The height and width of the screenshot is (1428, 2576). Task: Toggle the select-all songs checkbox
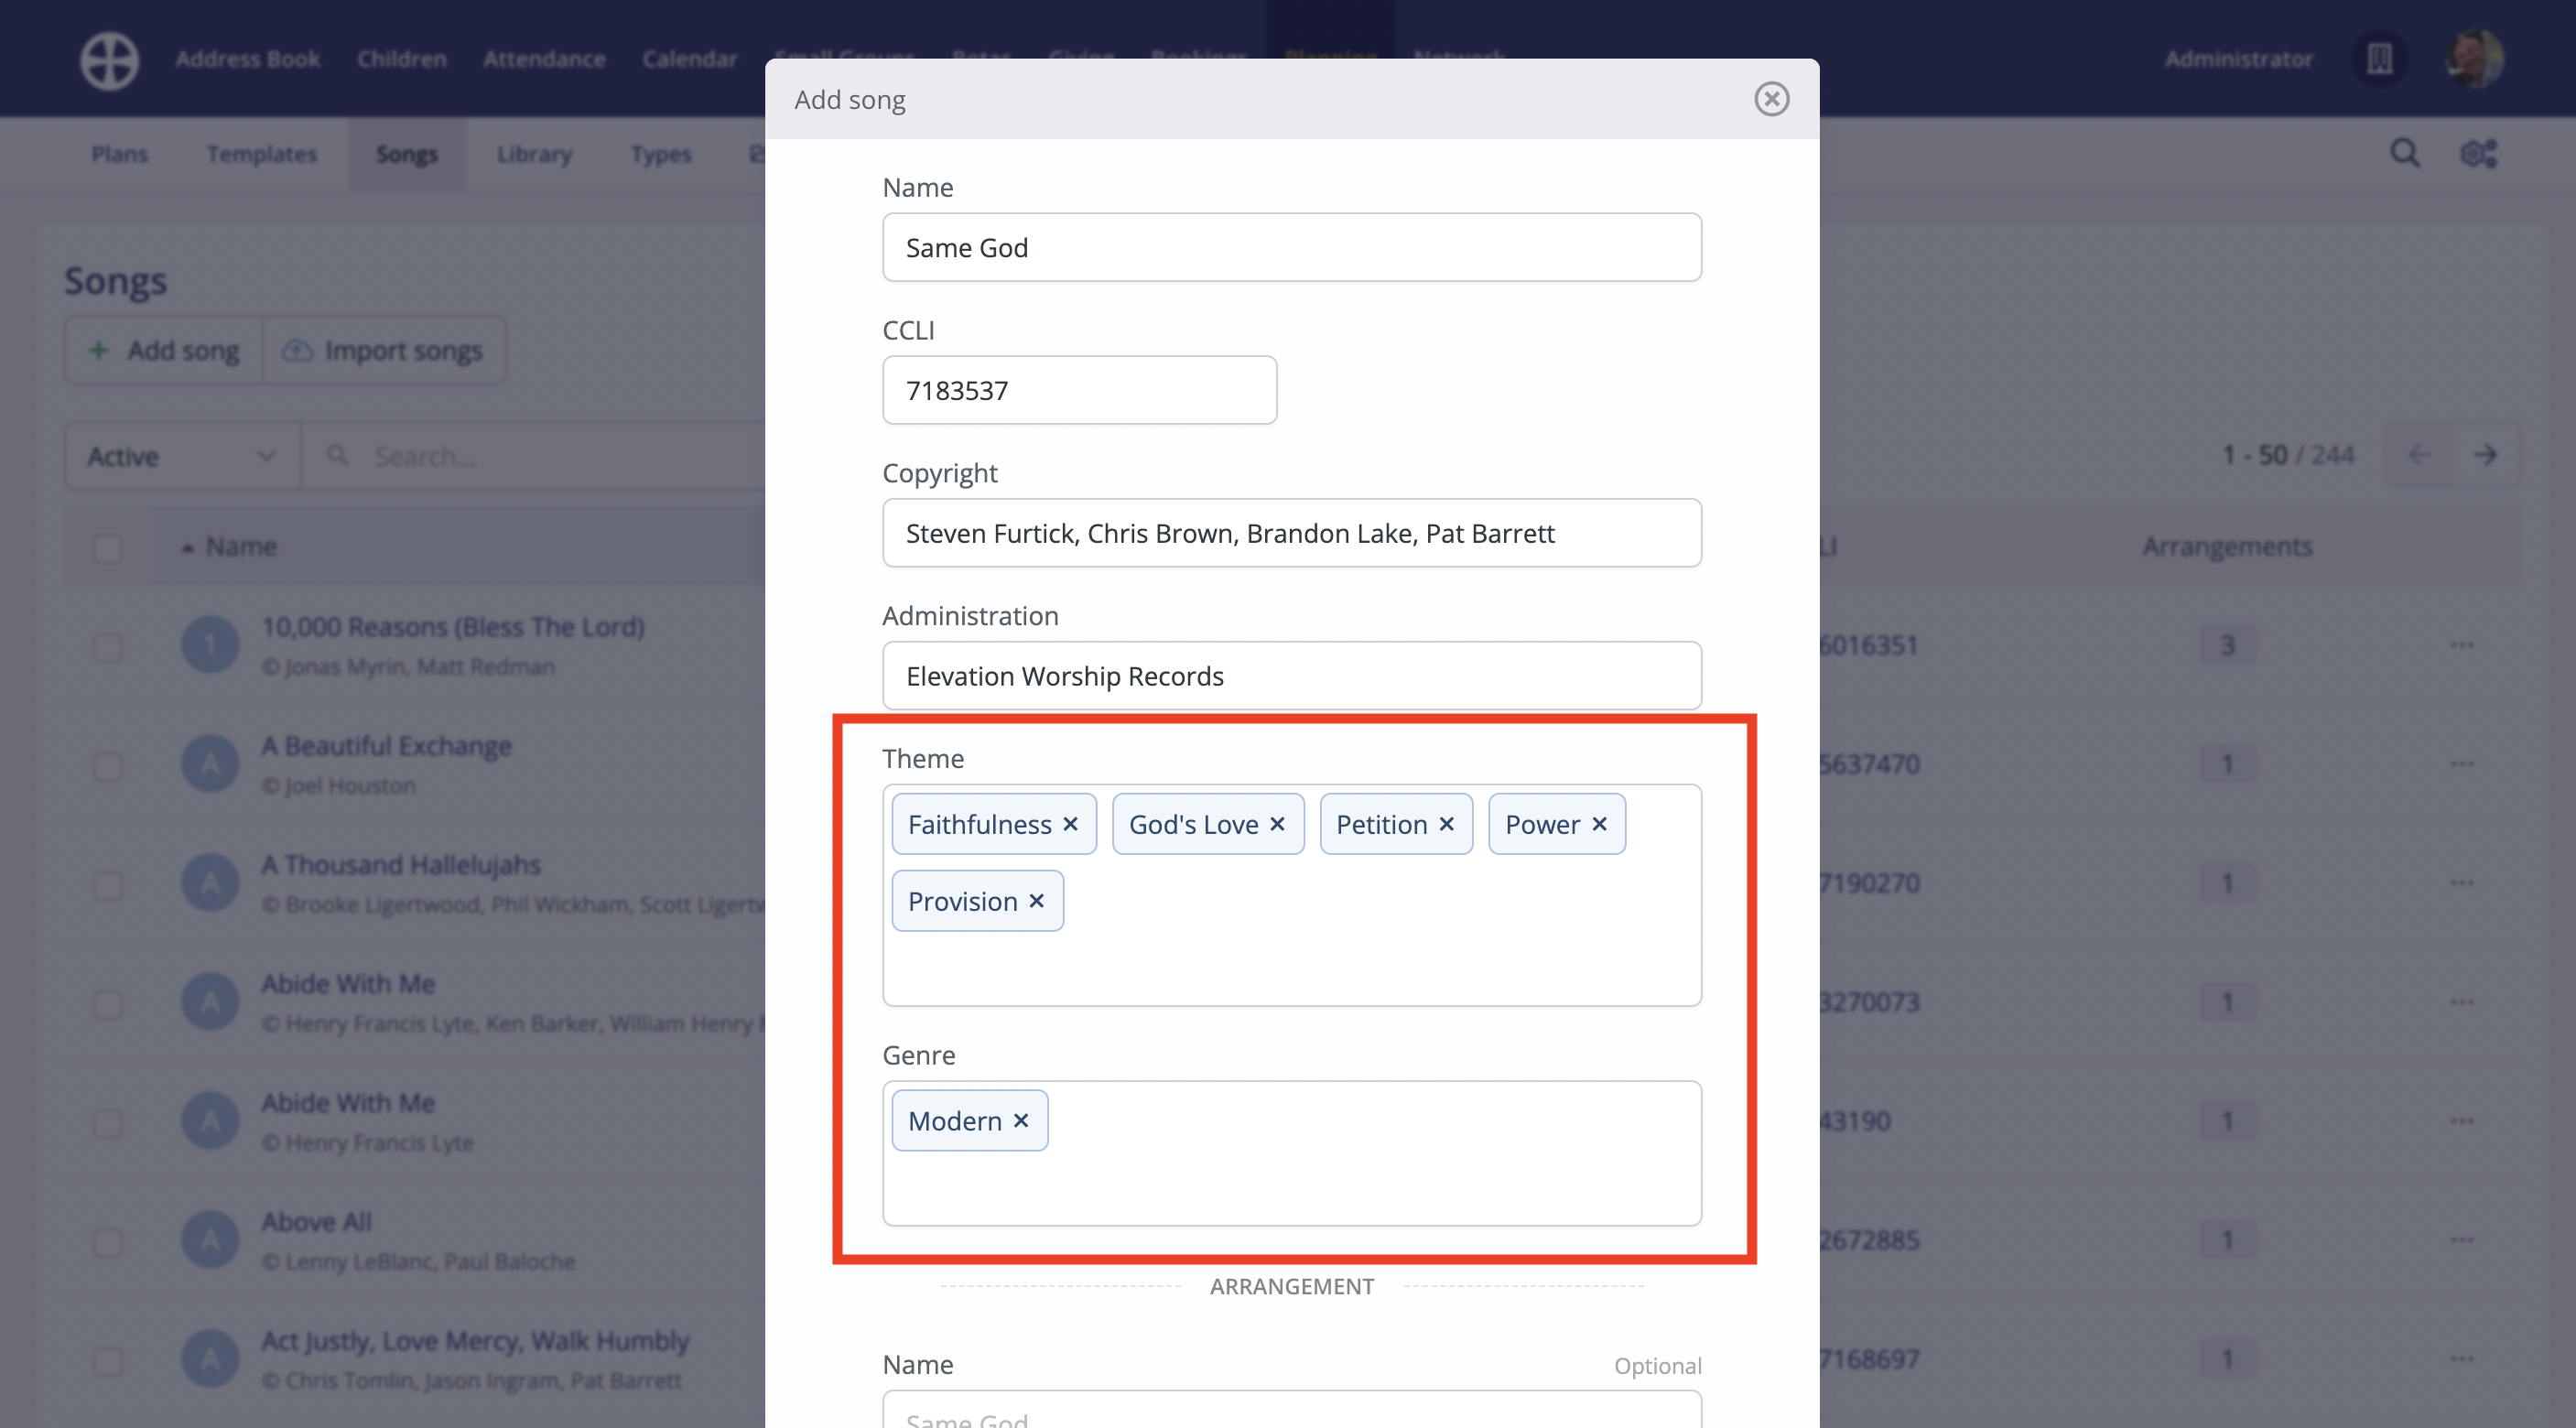[107, 548]
